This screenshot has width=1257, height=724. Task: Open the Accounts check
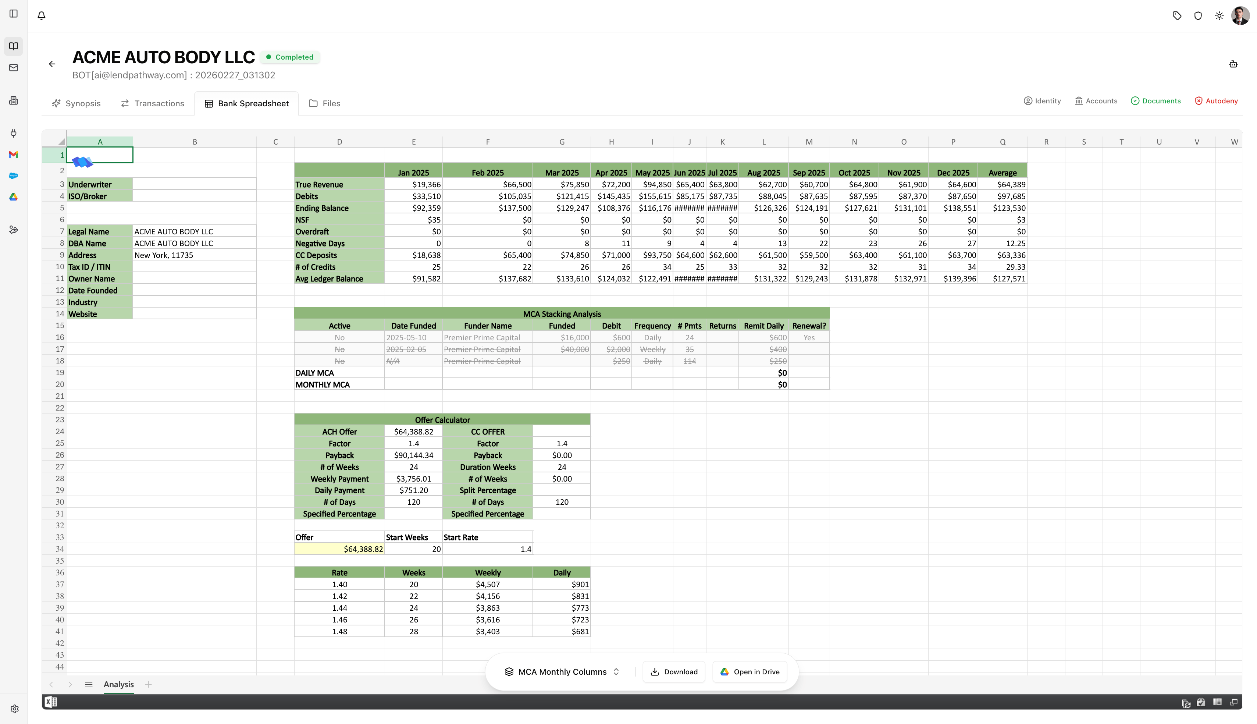click(1096, 101)
